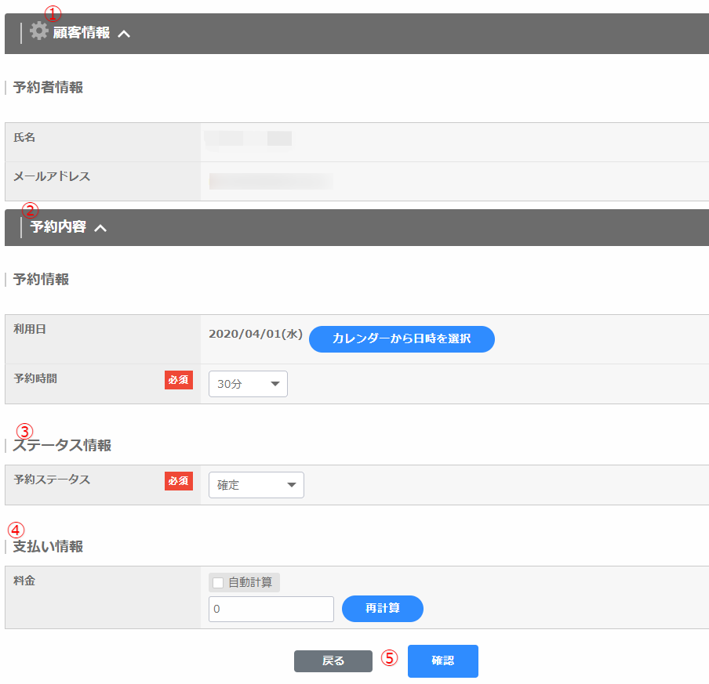Focus the 料金 amount input field
Viewport: 709px width, 684px height.
click(271, 609)
